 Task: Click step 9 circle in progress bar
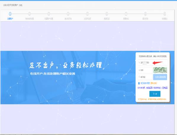[165, 14]
